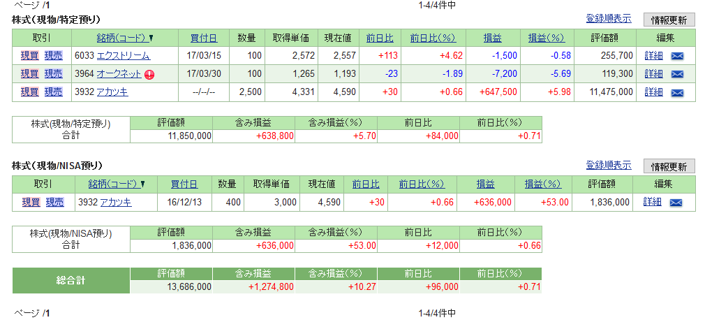
Task: Sort 特定預り table by 損益
Action: (493, 38)
